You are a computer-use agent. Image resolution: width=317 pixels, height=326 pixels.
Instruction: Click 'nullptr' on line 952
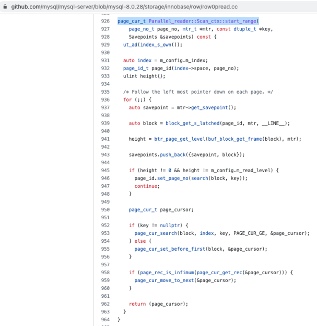tap(170, 226)
